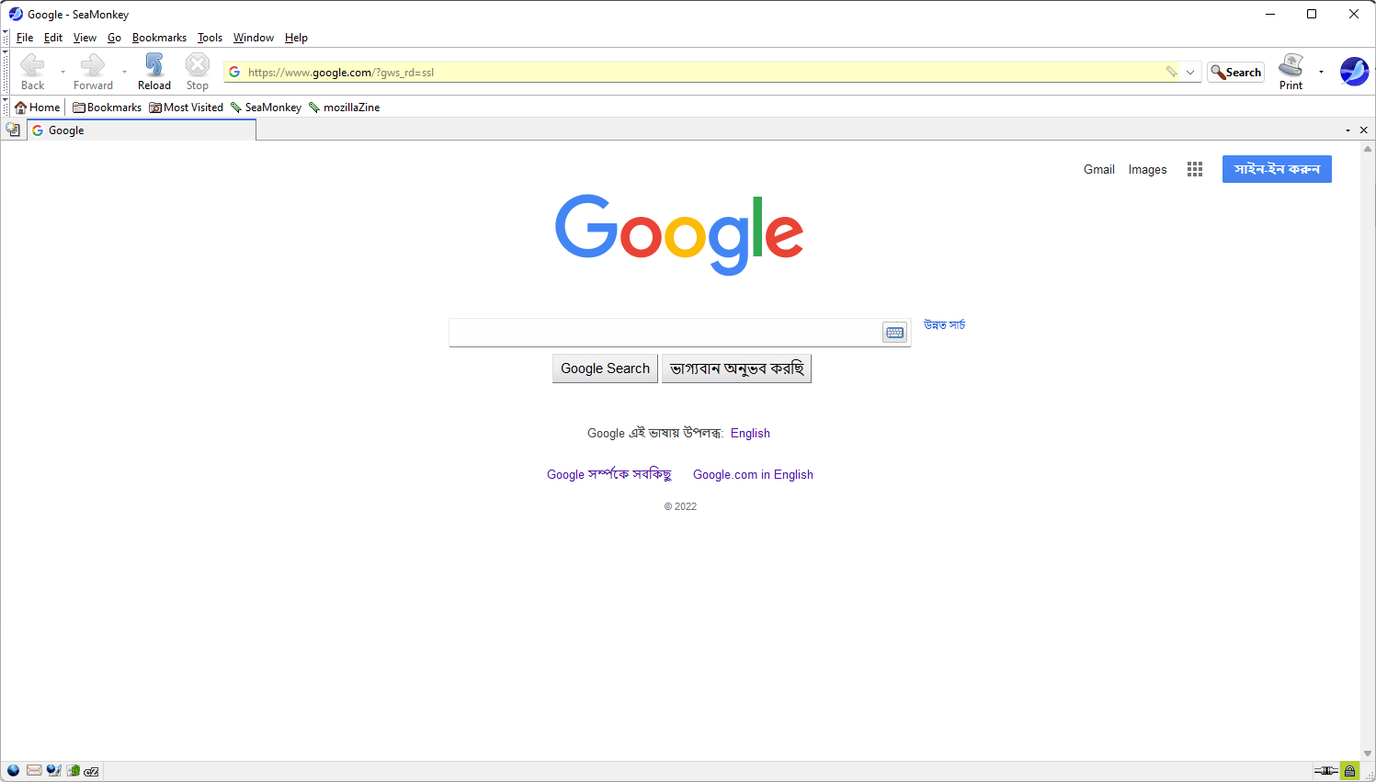Image resolution: width=1376 pixels, height=782 pixels.
Task: Click the SeaMonkey throbber logo icon
Action: point(1354,71)
